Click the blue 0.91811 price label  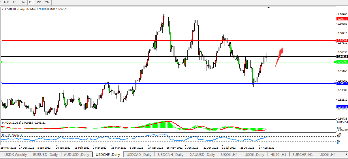[x=342, y=107]
